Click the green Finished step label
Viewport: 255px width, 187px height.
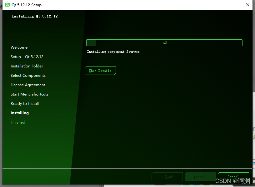pyautogui.click(x=18, y=122)
